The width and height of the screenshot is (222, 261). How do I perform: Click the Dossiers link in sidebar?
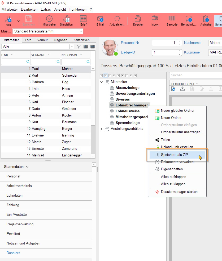[x=13, y=253]
